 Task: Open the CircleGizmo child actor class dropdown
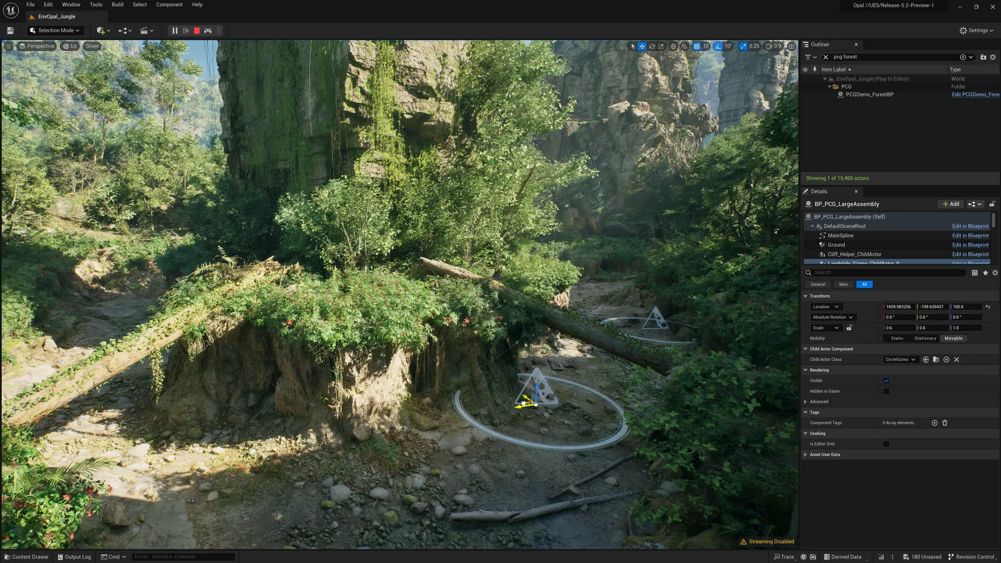900,359
